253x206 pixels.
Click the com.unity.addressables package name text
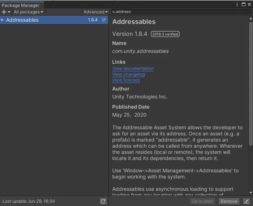click(140, 51)
